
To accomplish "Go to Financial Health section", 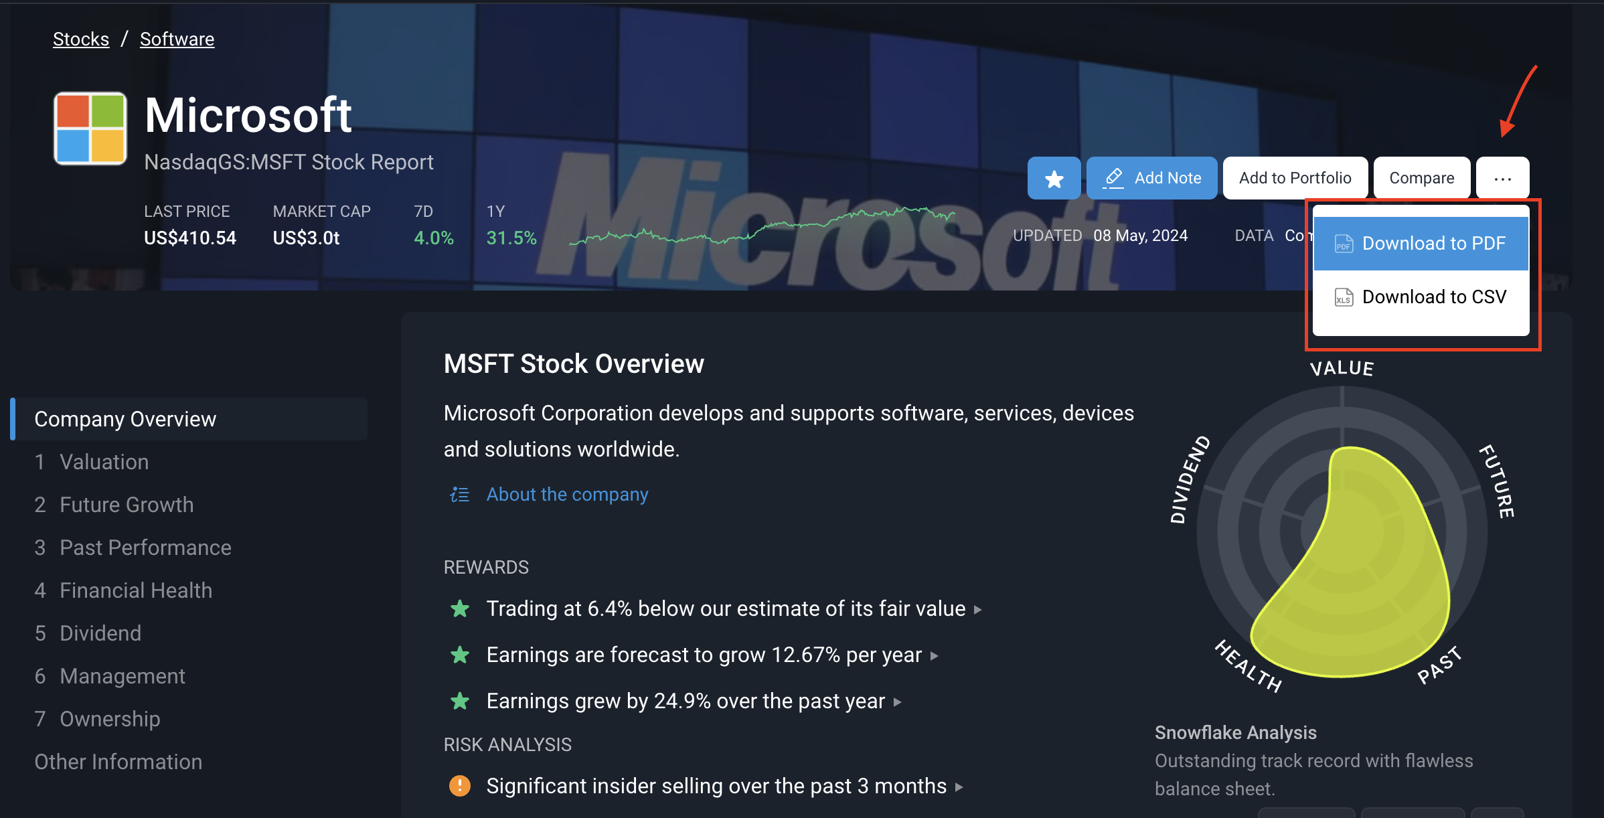I will click(136, 590).
